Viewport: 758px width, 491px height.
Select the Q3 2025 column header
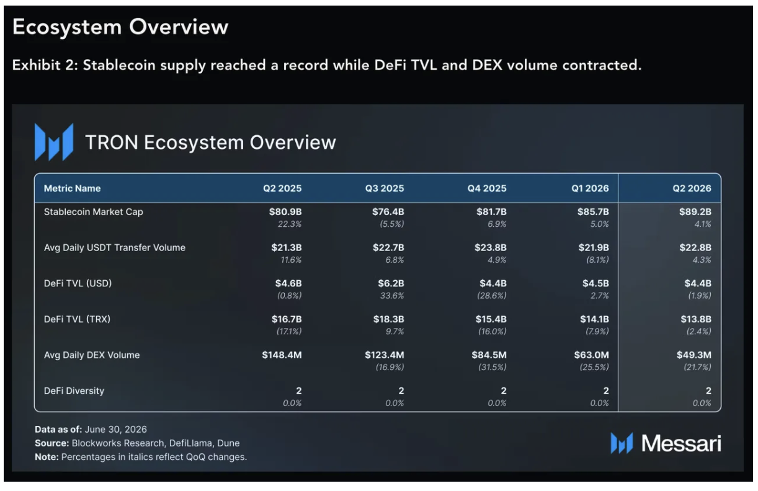click(x=385, y=188)
